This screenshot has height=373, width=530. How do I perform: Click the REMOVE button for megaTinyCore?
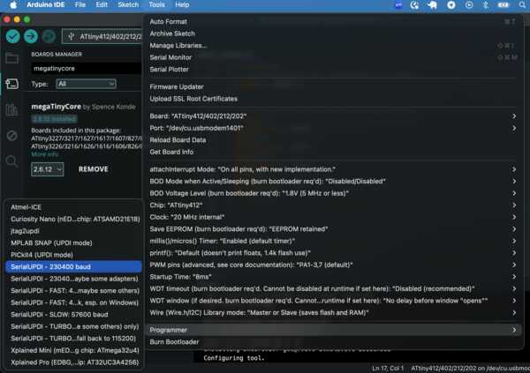pyautogui.click(x=94, y=169)
